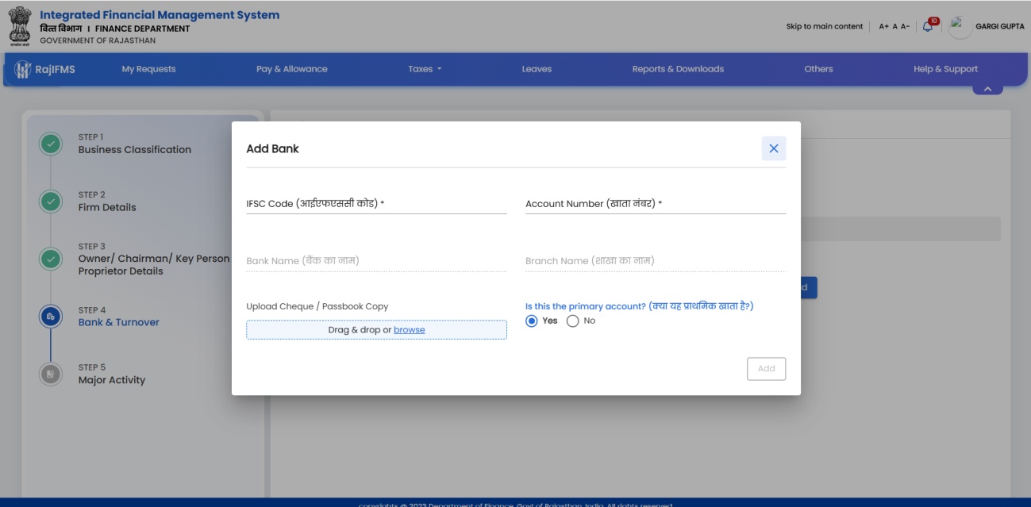Image resolution: width=1031 pixels, height=507 pixels.
Task: Click Step 4 Bank & Turnover icon
Action: tap(51, 317)
